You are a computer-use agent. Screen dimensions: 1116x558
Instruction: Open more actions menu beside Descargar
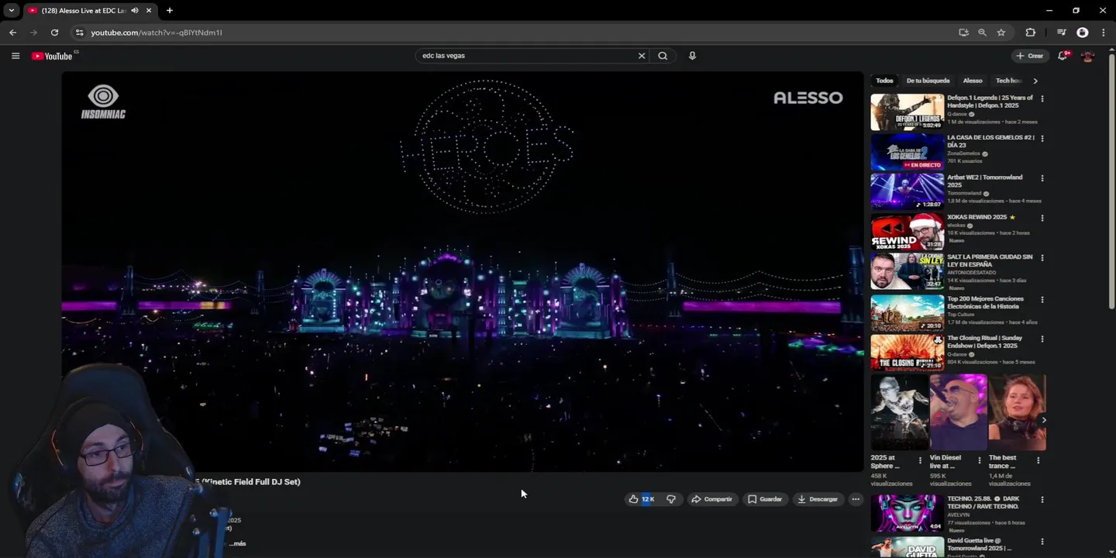[856, 499]
